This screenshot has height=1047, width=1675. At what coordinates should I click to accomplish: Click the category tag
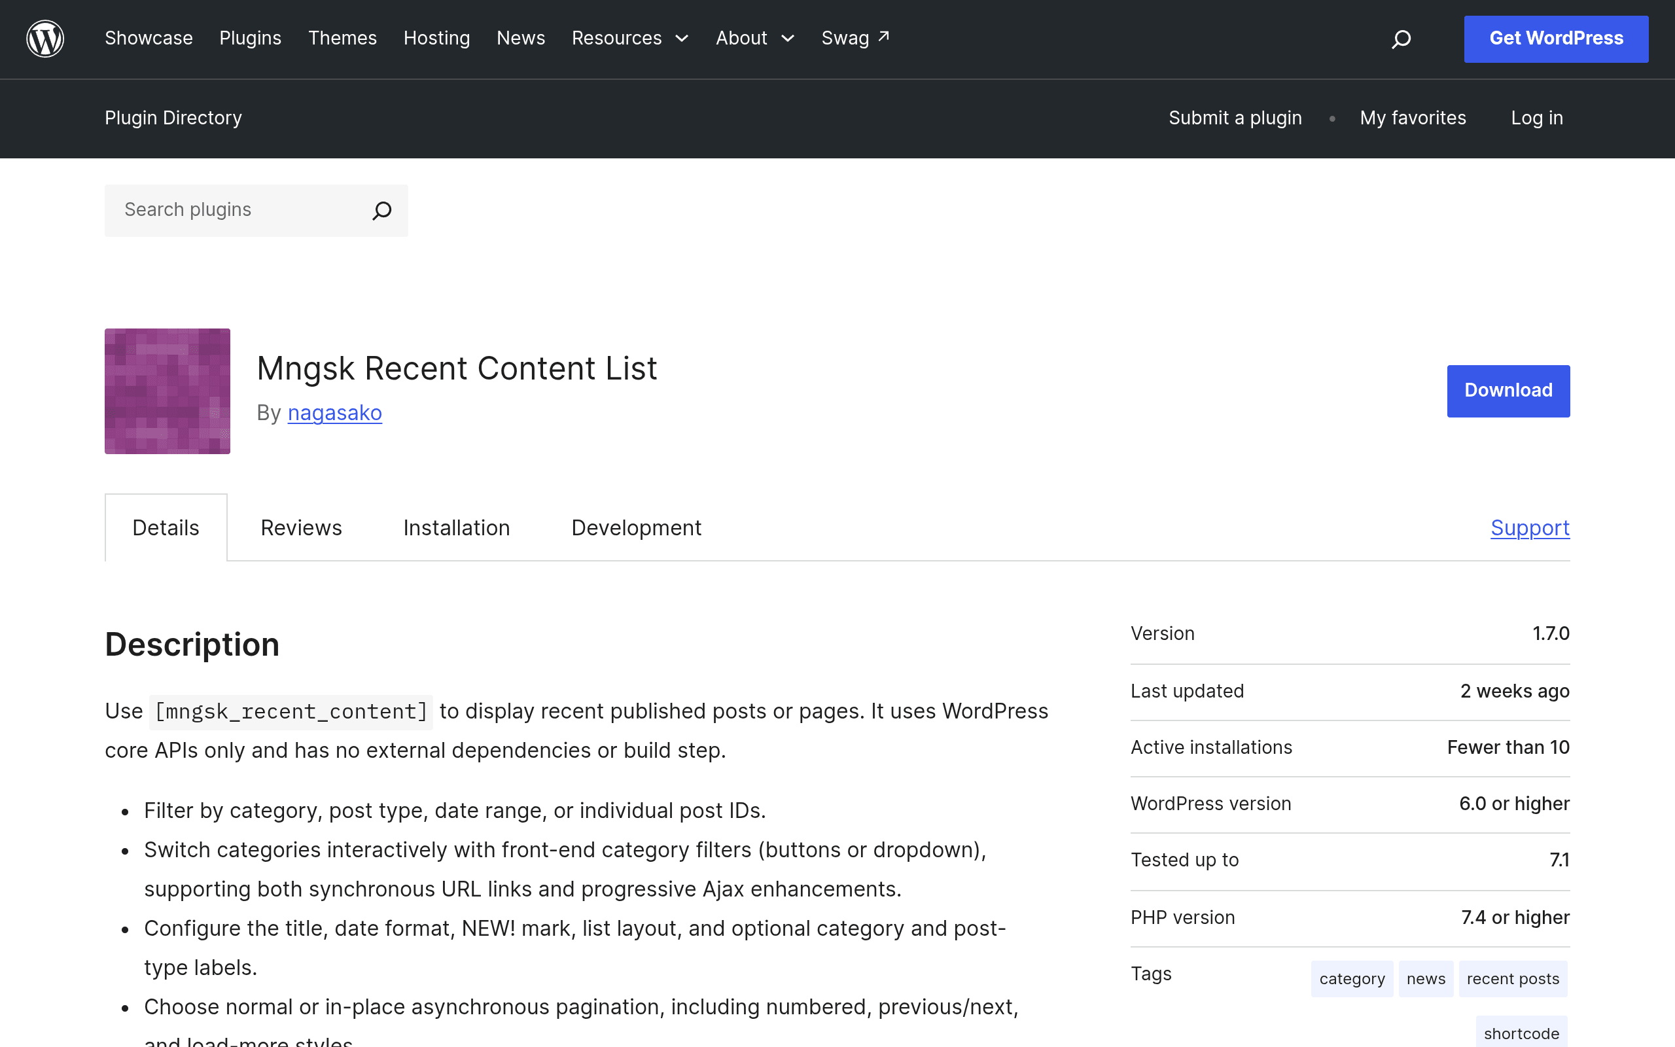click(x=1352, y=978)
